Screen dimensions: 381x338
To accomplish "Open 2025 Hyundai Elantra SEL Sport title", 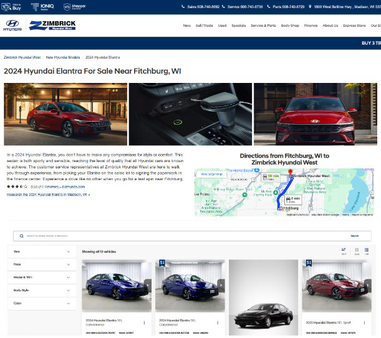I will click(328, 322).
